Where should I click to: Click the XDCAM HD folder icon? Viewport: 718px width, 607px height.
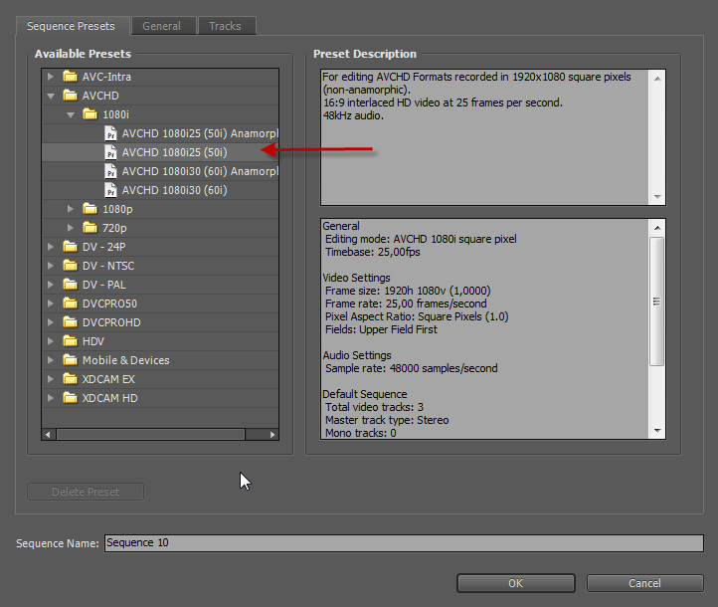(70, 398)
